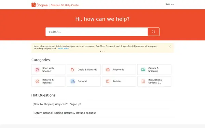Click the Payments wallet icon
Viewport: 205px width, 128px height.
pyautogui.click(x=108, y=70)
